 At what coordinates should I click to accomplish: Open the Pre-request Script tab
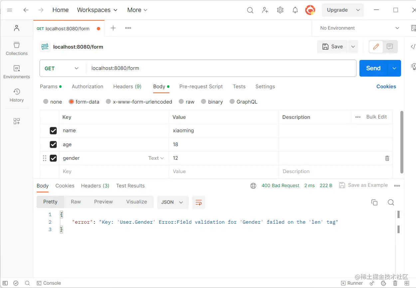point(201,86)
